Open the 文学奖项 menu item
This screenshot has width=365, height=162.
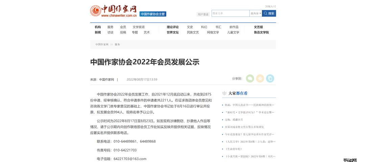coord(139,27)
